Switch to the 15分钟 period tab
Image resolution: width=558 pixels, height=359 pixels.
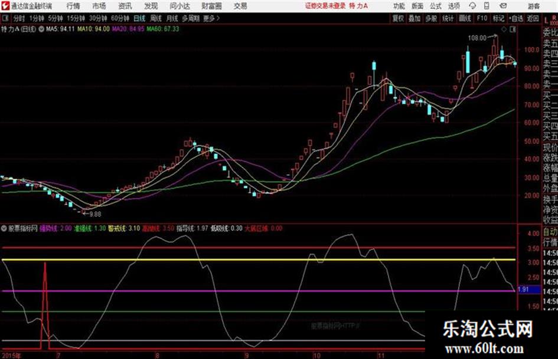(76, 18)
